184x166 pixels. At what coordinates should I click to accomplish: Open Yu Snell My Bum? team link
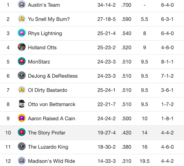(x=49, y=19)
